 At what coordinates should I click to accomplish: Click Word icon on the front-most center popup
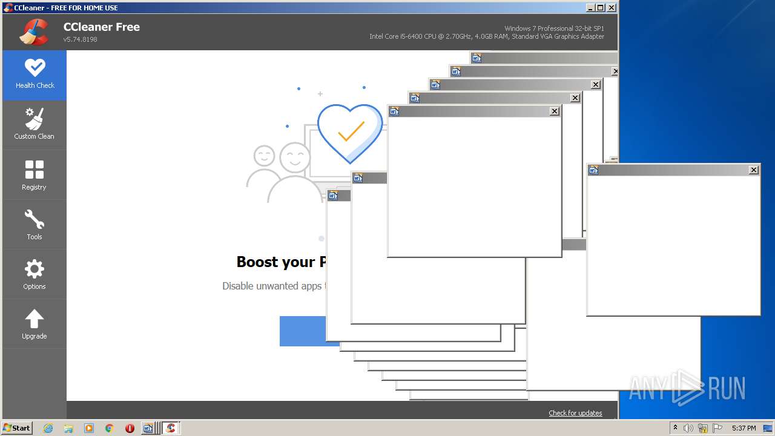pyautogui.click(x=394, y=111)
